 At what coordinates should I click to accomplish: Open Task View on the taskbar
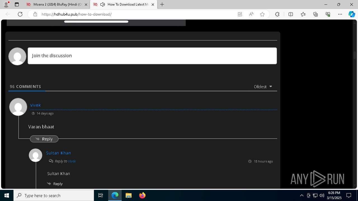click(101, 195)
